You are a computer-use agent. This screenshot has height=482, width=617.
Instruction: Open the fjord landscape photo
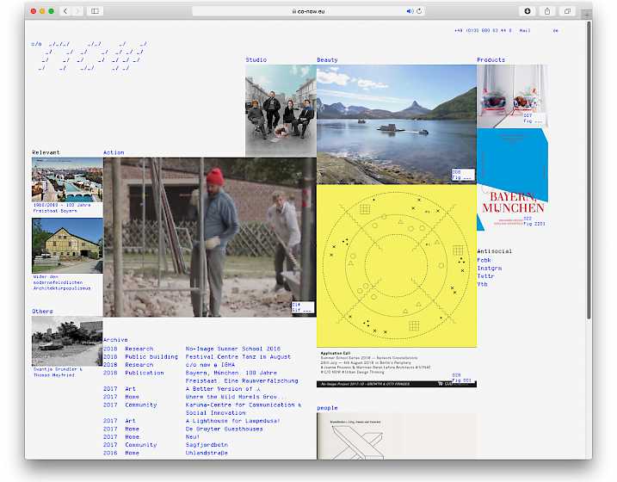pyautogui.click(x=396, y=124)
